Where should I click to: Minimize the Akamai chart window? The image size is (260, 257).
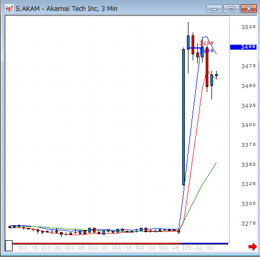tap(214, 9)
